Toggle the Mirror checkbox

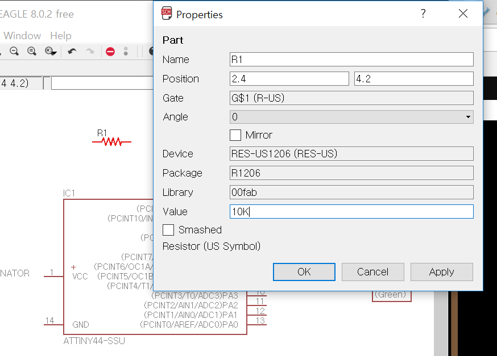(x=235, y=135)
